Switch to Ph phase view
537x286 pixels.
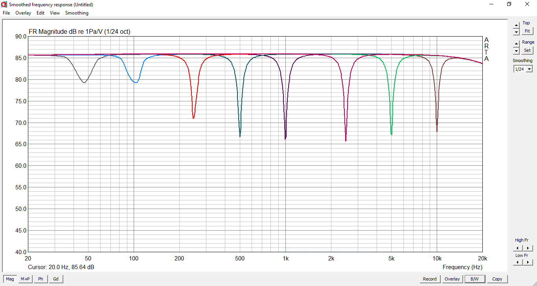(40, 279)
